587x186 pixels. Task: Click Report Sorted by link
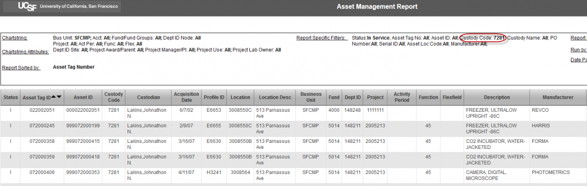click(21, 68)
